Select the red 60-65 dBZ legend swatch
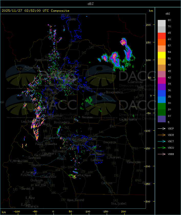The image size is (181, 215). click(162, 36)
